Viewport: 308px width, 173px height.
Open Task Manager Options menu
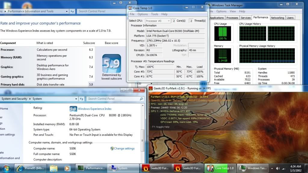coord(221,11)
